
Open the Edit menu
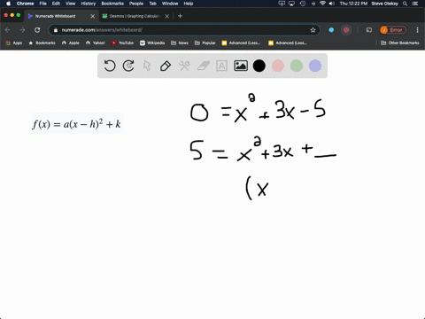click(x=56, y=4)
